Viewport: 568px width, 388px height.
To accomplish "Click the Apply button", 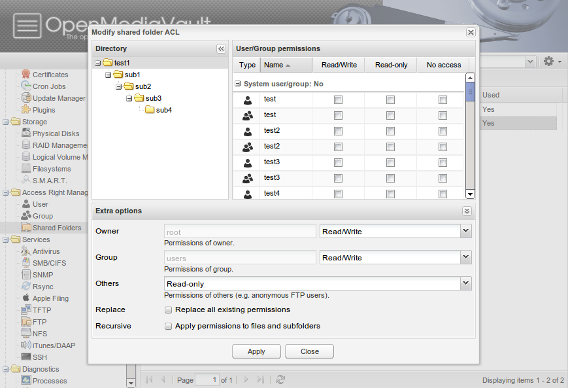I will pos(256,351).
